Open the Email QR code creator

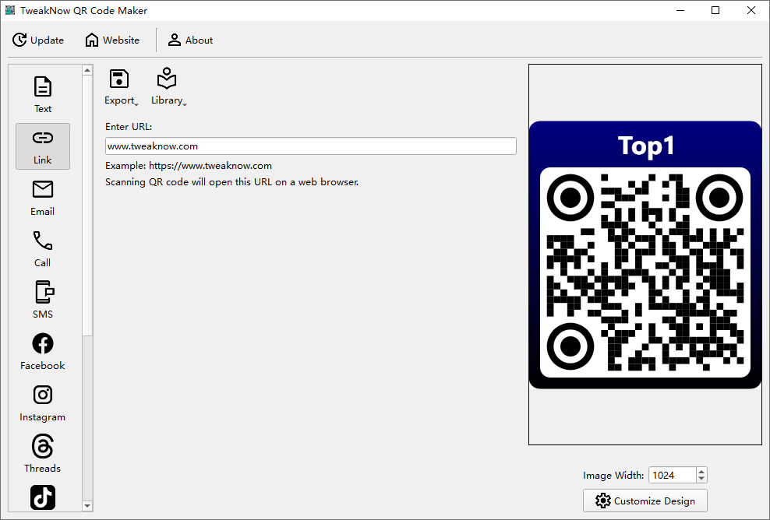[x=42, y=197]
